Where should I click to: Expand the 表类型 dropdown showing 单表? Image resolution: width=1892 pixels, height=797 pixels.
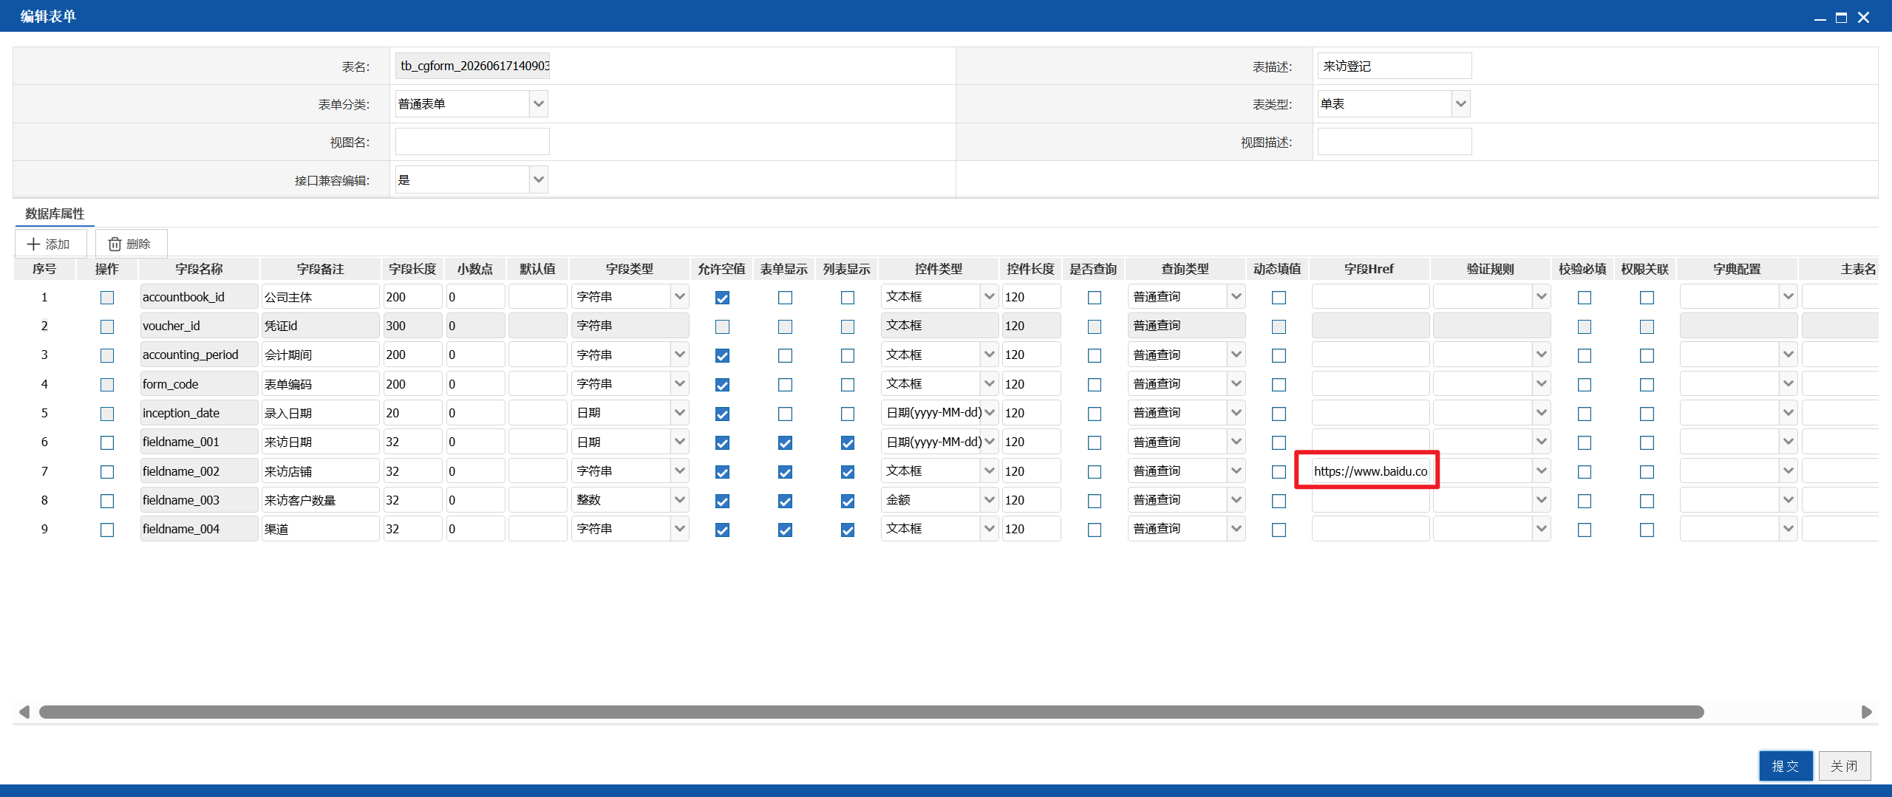1394,104
